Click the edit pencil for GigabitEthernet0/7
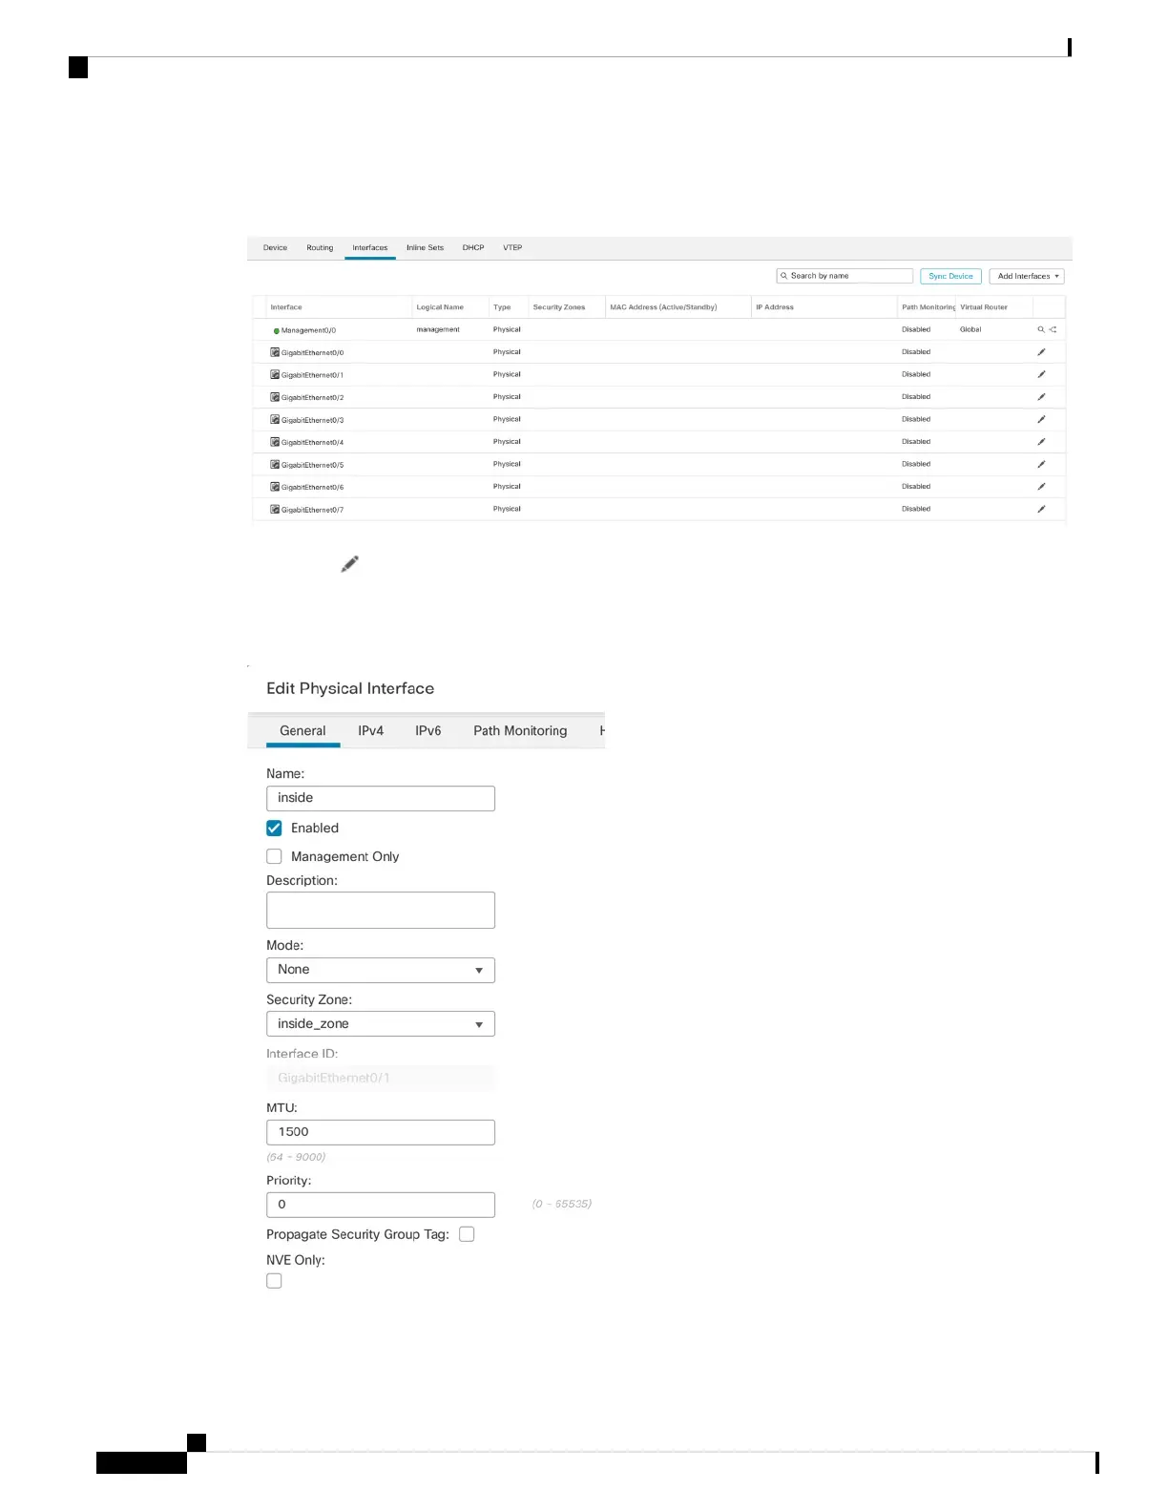 1041,509
